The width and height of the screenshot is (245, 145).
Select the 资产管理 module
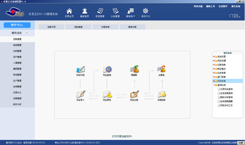pyautogui.click(x=17, y=57)
